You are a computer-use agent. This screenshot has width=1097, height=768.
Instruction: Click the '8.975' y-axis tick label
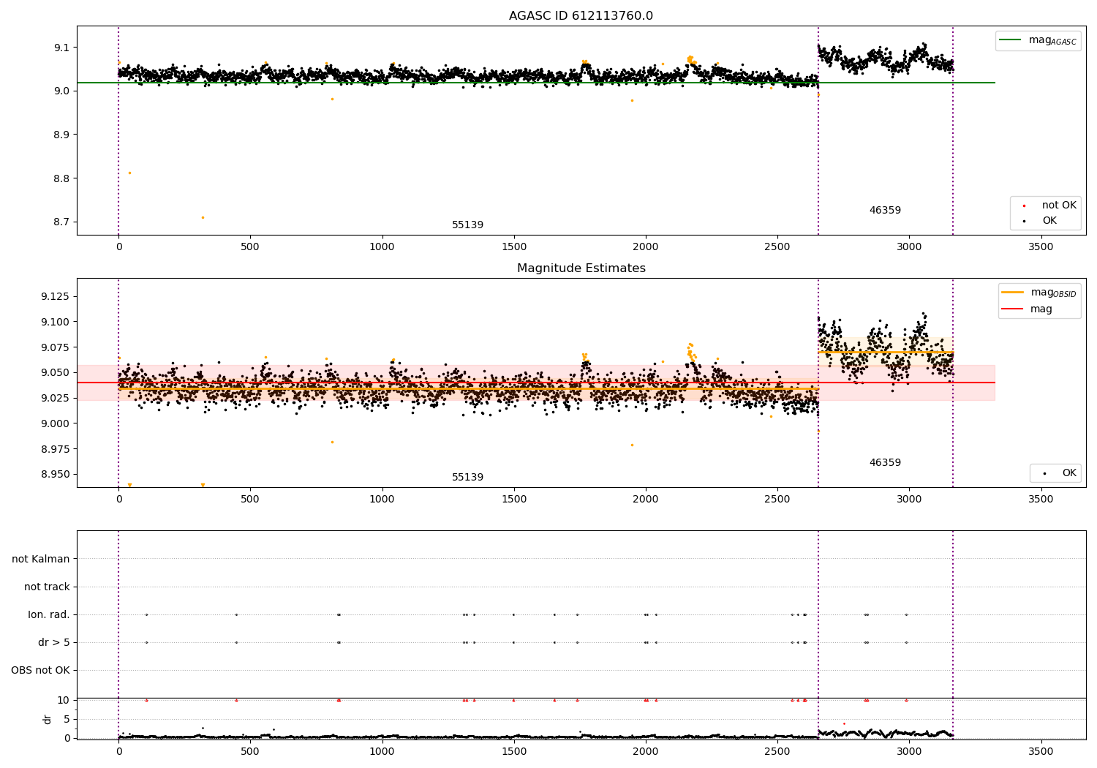(x=56, y=449)
